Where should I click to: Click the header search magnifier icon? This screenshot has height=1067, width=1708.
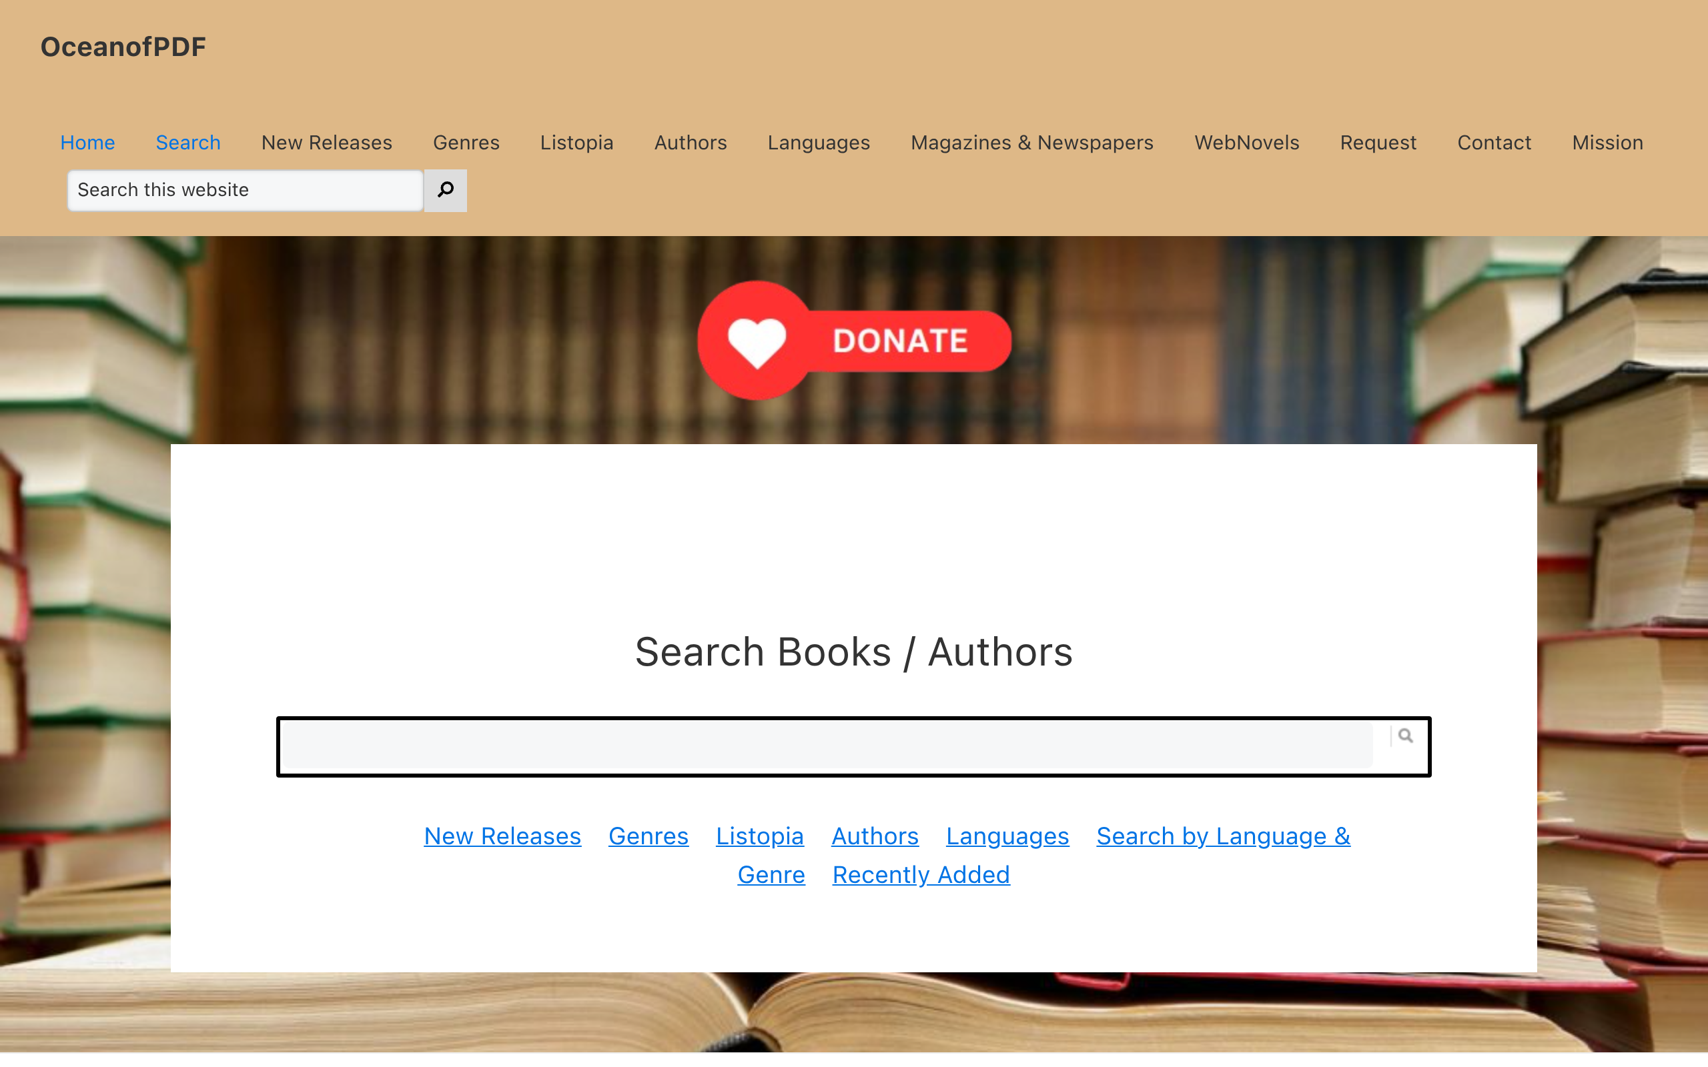(x=446, y=190)
